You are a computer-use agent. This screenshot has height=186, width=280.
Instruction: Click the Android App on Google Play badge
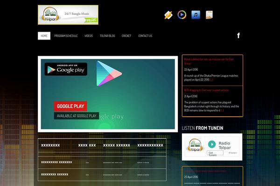coord(66,69)
